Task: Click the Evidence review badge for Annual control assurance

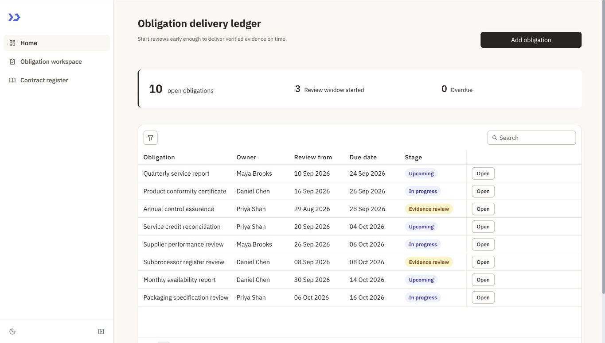Action: point(429,209)
